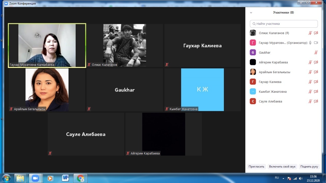Raise hand with Поднять руку button
326x183 pixels.
coord(309,167)
